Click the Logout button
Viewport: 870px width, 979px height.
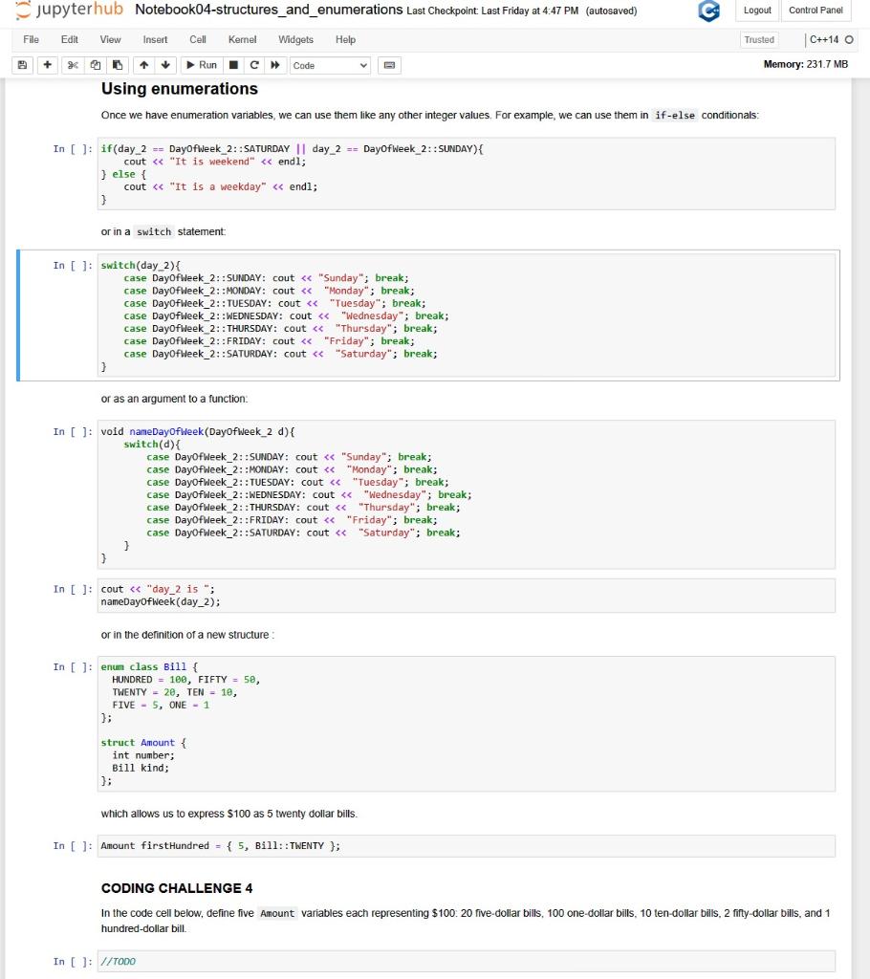click(757, 11)
